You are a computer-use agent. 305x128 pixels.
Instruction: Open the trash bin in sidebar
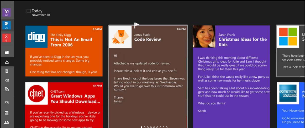click(x=7, y=71)
